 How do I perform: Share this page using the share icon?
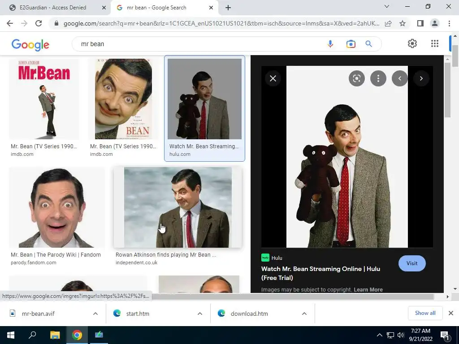tap(389, 23)
